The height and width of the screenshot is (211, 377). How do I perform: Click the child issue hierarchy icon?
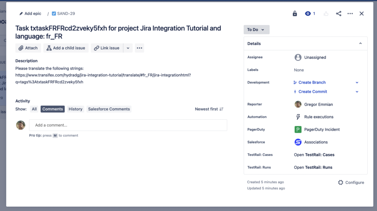49,48
